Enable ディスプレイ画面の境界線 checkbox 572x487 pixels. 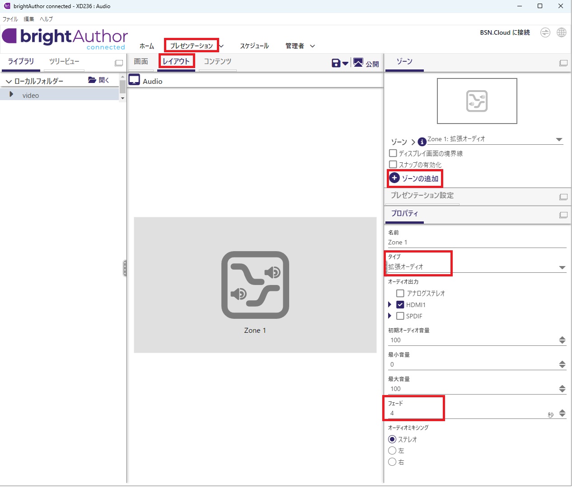click(x=393, y=153)
